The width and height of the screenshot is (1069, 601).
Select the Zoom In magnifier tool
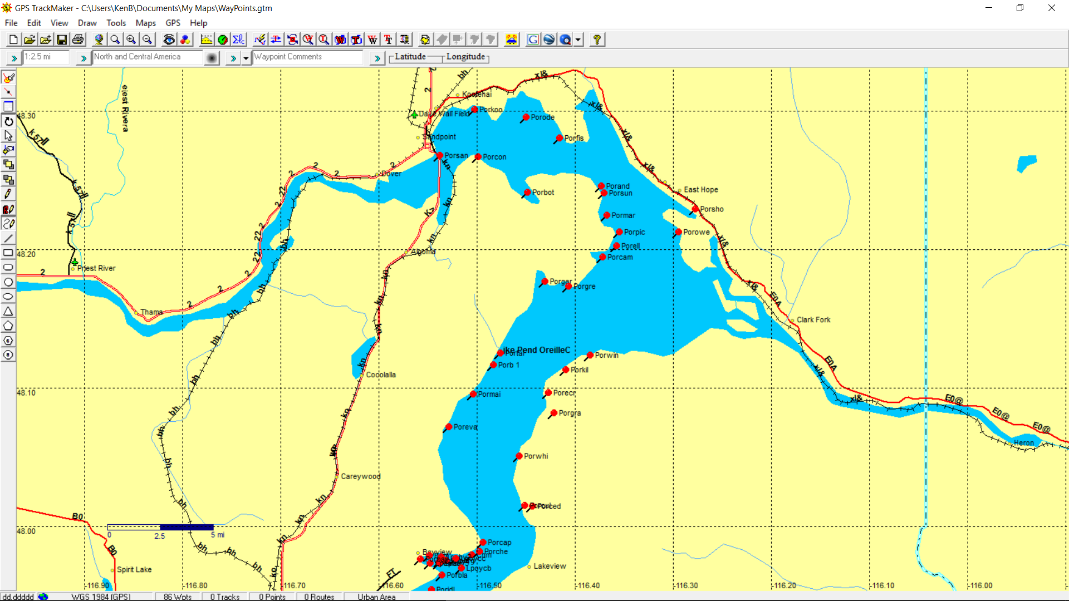[131, 40]
